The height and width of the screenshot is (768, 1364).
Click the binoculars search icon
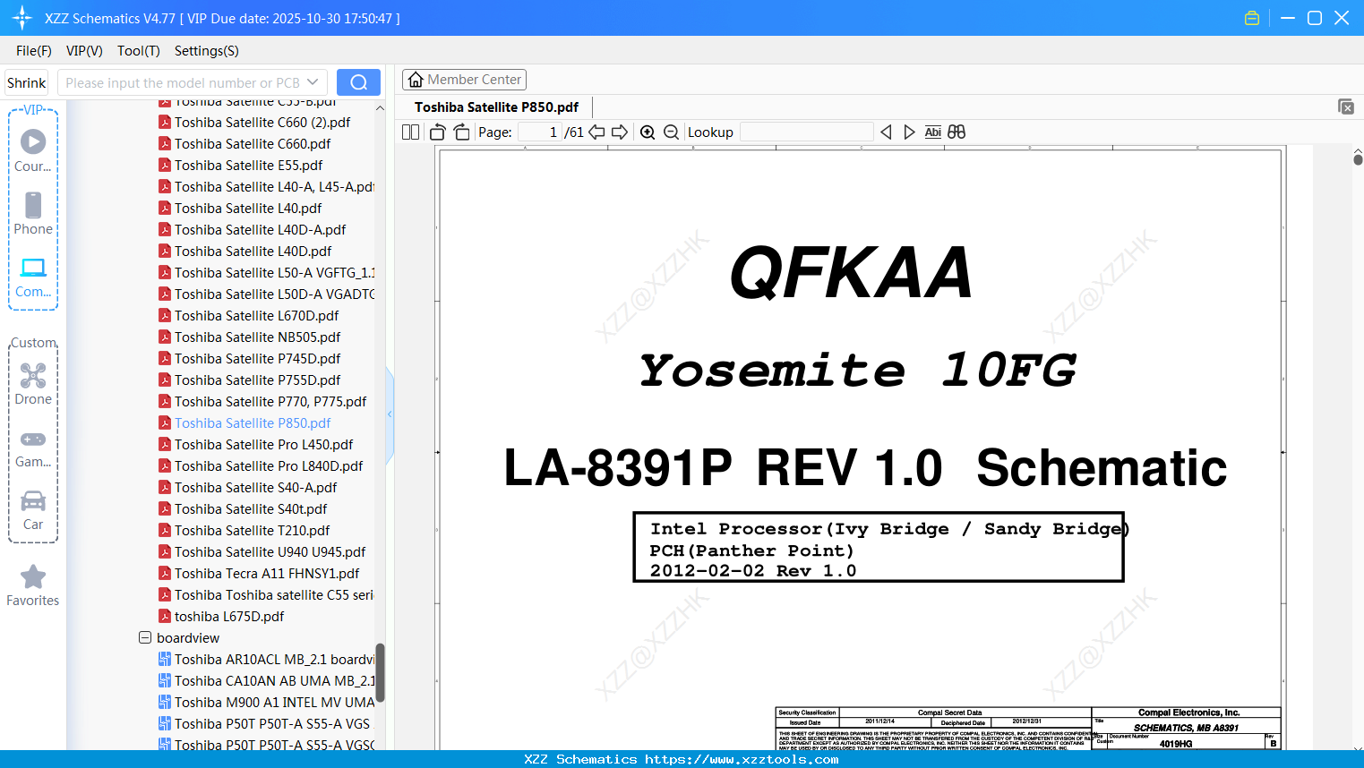957,132
